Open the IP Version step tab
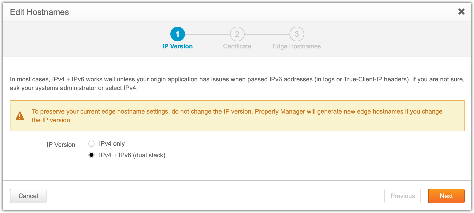This screenshot has width=474, height=213. [x=178, y=46]
